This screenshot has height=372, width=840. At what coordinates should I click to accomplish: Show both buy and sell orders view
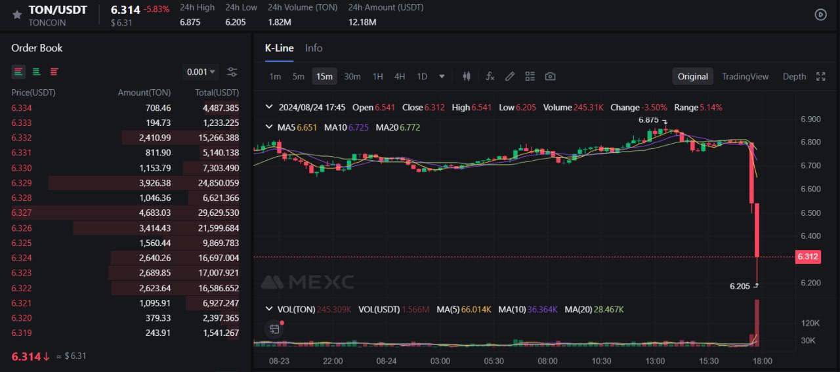click(18, 72)
